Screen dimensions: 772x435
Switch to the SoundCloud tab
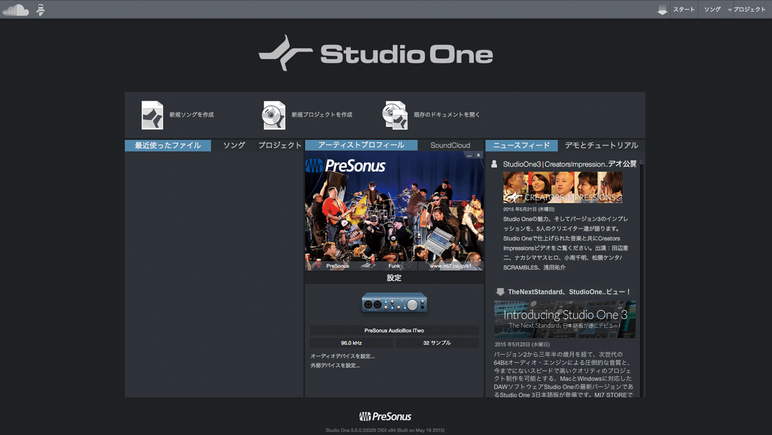pyautogui.click(x=450, y=145)
